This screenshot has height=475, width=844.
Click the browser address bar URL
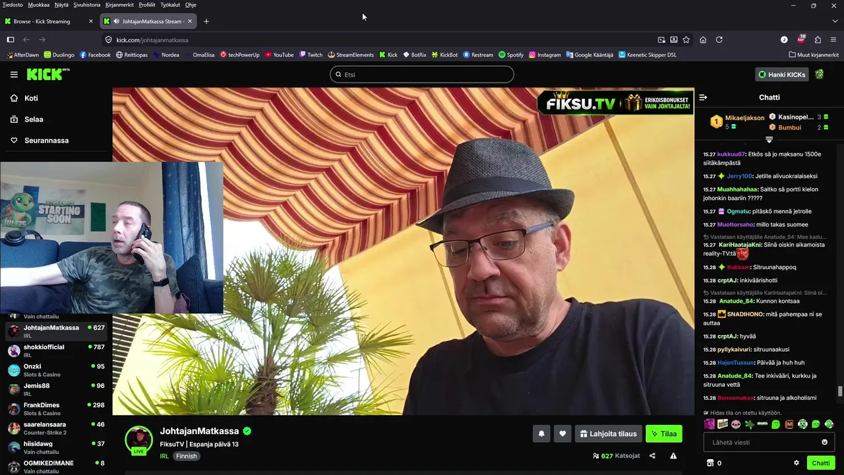[x=152, y=40]
